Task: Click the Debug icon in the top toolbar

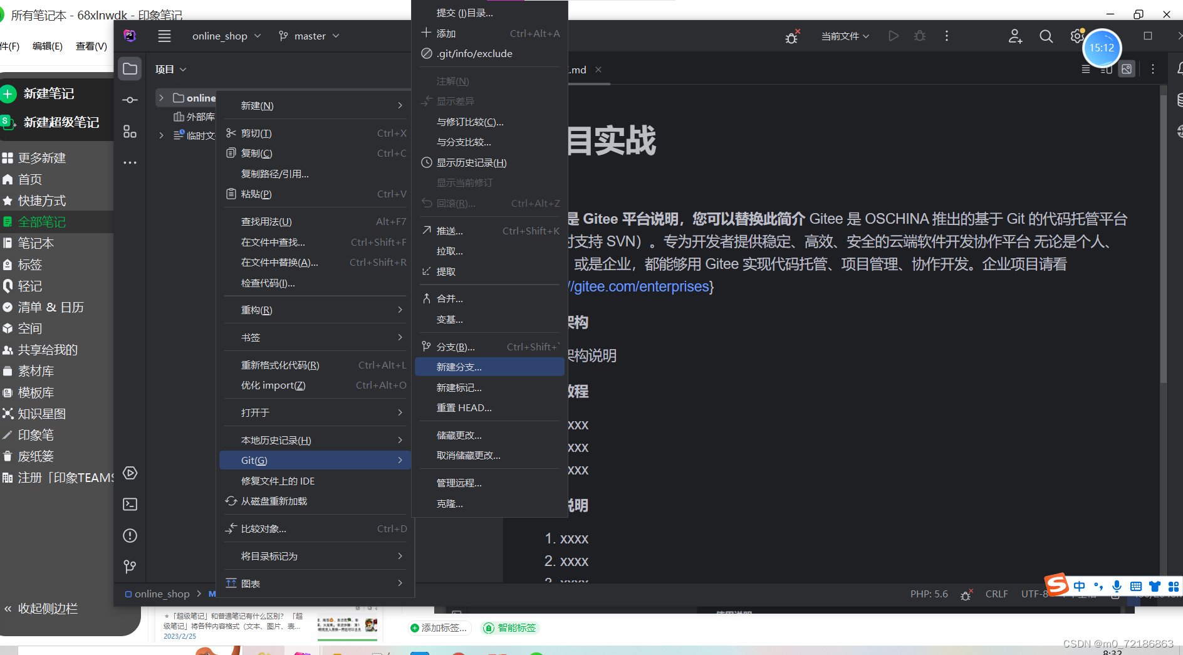Action: pyautogui.click(x=919, y=36)
